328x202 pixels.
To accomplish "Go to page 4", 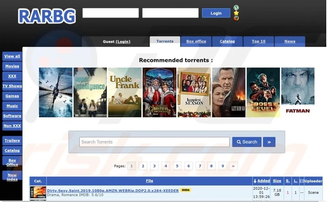I will coord(166,166).
